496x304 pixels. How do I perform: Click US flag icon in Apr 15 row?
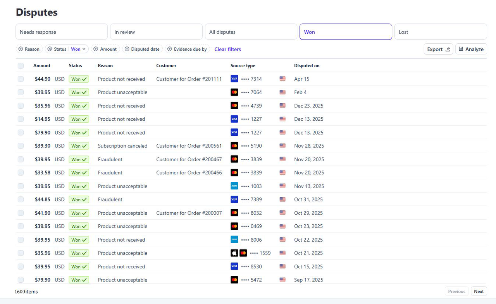click(x=282, y=79)
